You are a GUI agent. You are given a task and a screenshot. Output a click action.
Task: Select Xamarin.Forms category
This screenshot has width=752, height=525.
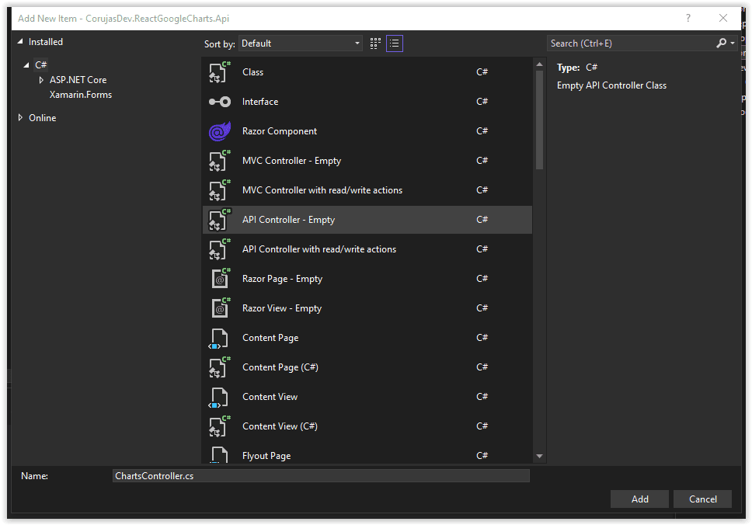[x=81, y=95]
